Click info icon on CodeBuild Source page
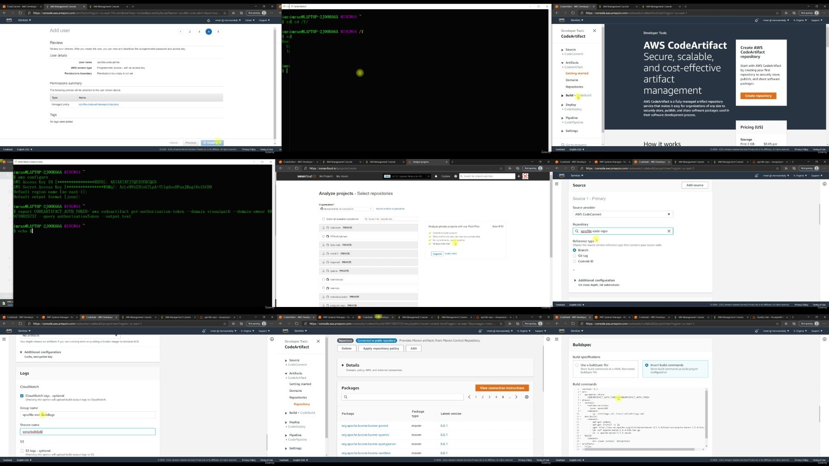The width and height of the screenshot is (829, 466). point(824,184)
